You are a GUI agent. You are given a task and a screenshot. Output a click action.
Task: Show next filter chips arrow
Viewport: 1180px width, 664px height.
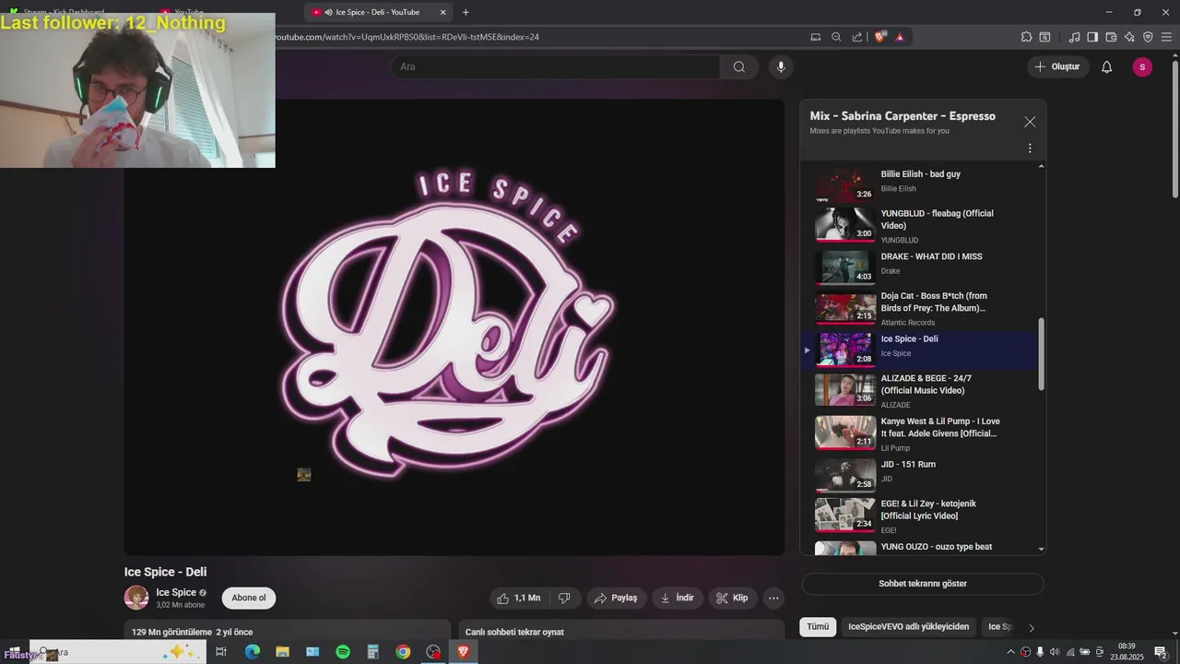[1032, 627]
